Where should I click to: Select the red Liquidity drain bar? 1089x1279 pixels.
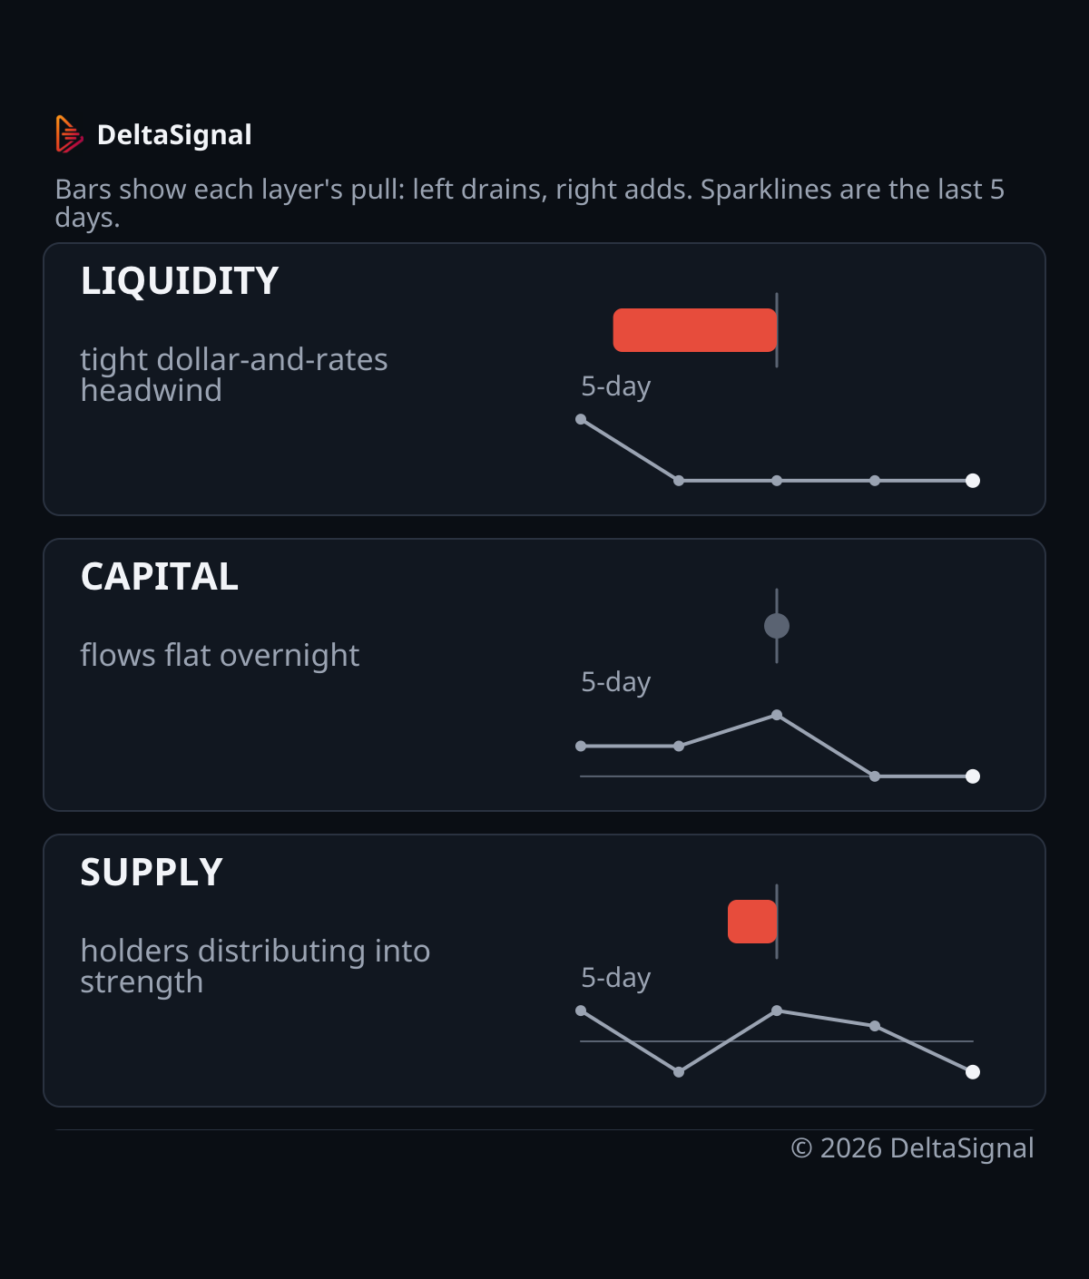coord(695,330)
